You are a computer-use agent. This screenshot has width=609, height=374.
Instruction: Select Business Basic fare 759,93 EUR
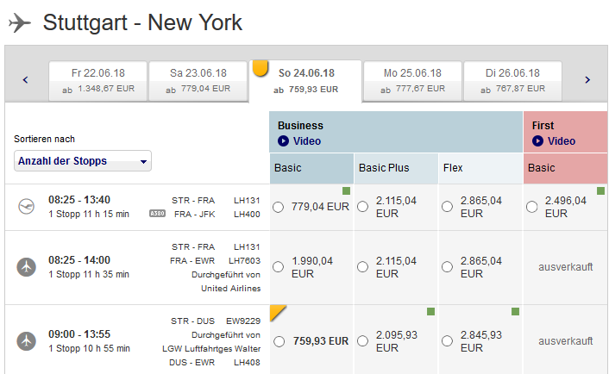coord(279,341)
